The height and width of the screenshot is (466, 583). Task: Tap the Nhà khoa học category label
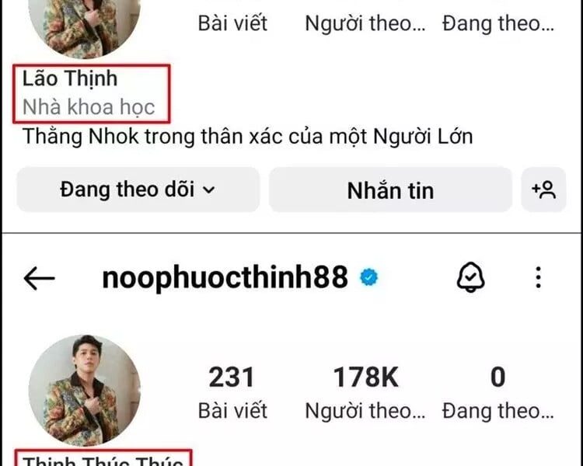coord(89,107)
